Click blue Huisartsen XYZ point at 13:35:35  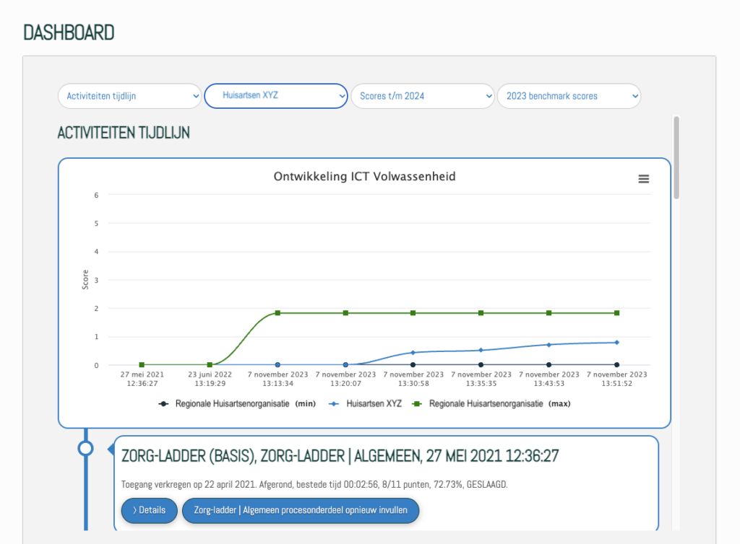pyautogui.click(x=481, y=350)
